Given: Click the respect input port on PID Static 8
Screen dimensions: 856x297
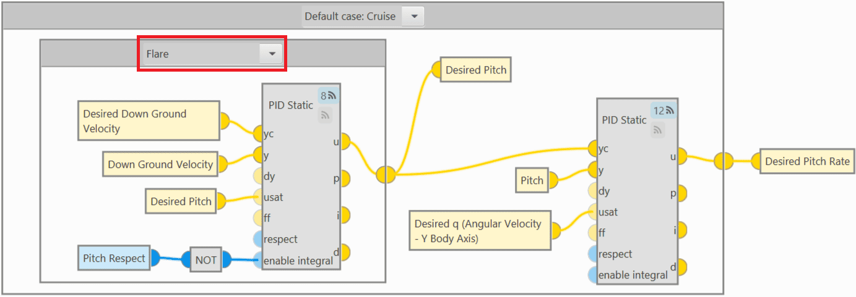Looking at the screenshot, I should click(x=259, y=239).
